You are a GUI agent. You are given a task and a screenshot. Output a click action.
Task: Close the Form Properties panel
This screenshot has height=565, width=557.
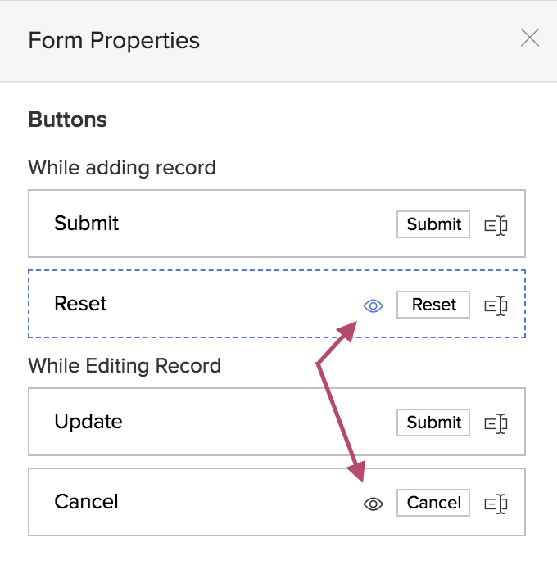530,38
